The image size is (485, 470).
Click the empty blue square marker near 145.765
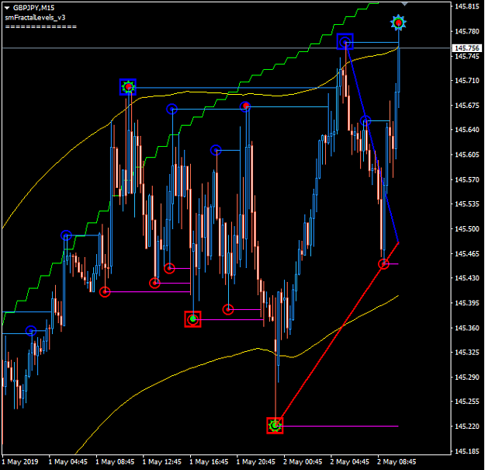345,41
